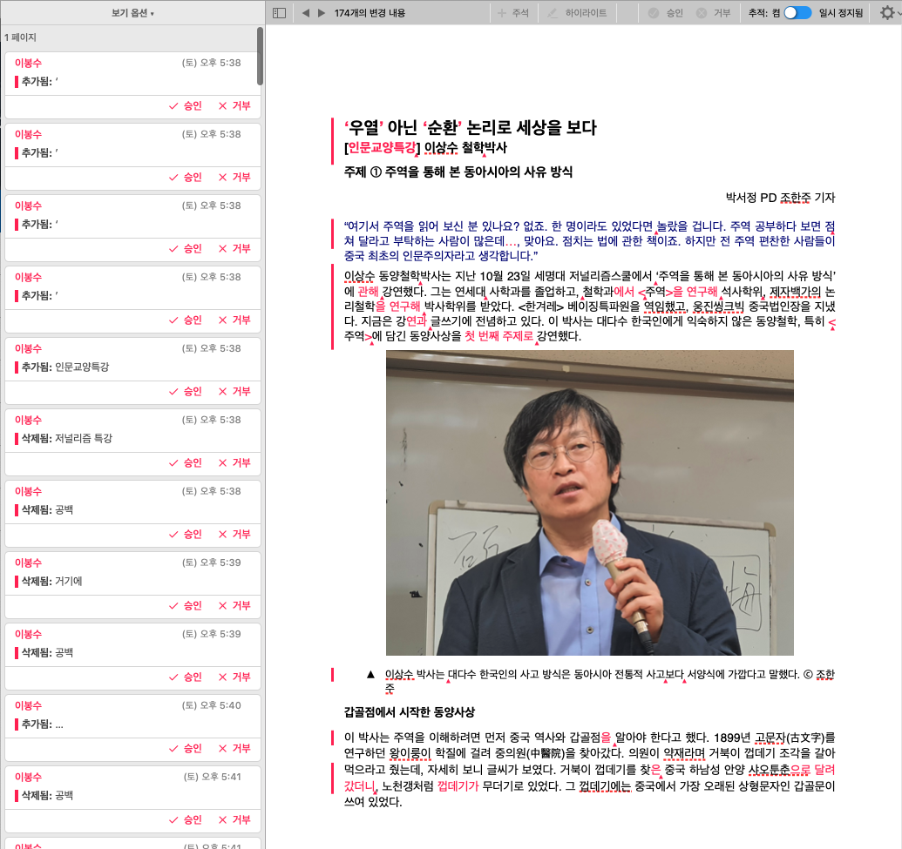Click the '주제 ① 주역을 통해 본' subtitle
Screen dimensions: 902x849
pyautogui.click(x=458, y=172)
